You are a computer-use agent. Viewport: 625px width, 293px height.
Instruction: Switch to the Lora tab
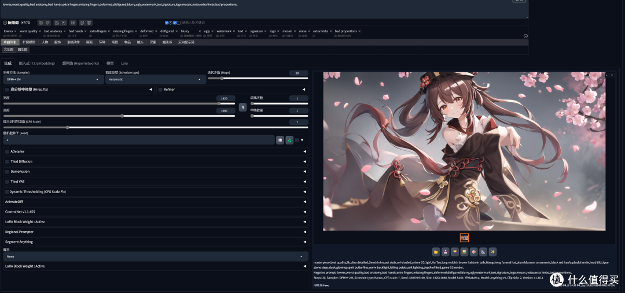(x=124, y=64)
